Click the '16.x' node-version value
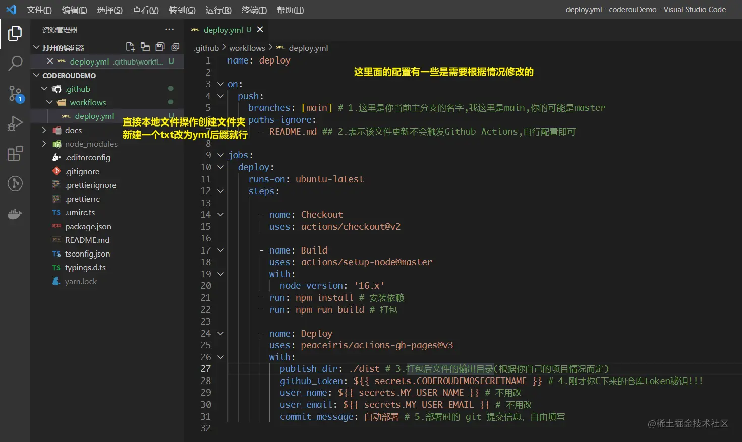 tap(369, 285)
